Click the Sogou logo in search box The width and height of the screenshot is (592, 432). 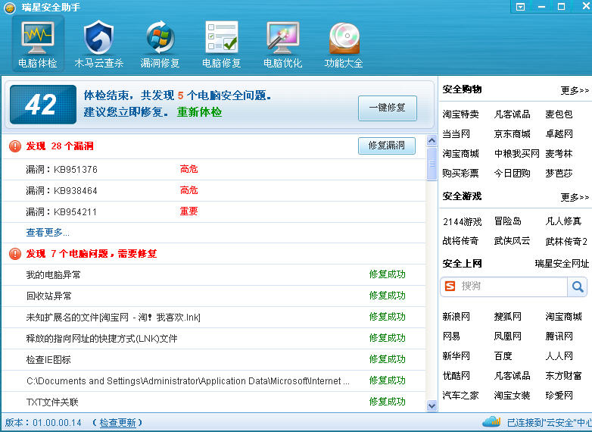(450, 286)
